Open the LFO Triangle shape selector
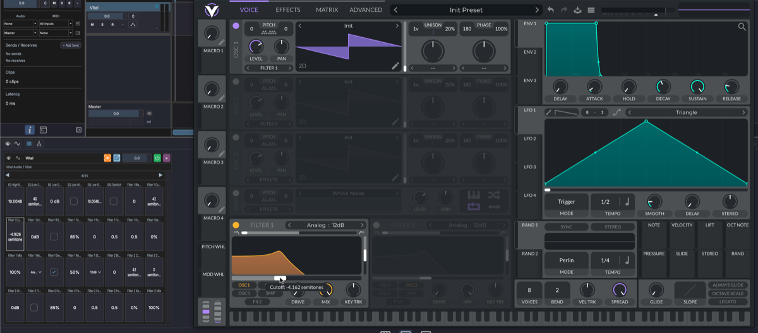The width and height of the screenshot is (758, 333). click(x=686, y=112)
